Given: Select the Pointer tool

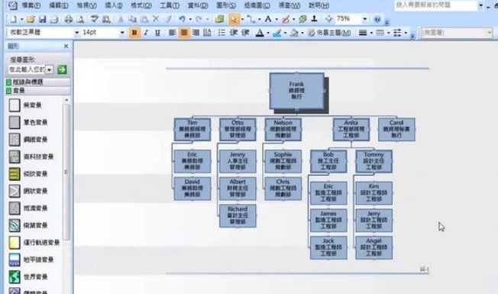Looking at the screenshot, I should 234,19.
